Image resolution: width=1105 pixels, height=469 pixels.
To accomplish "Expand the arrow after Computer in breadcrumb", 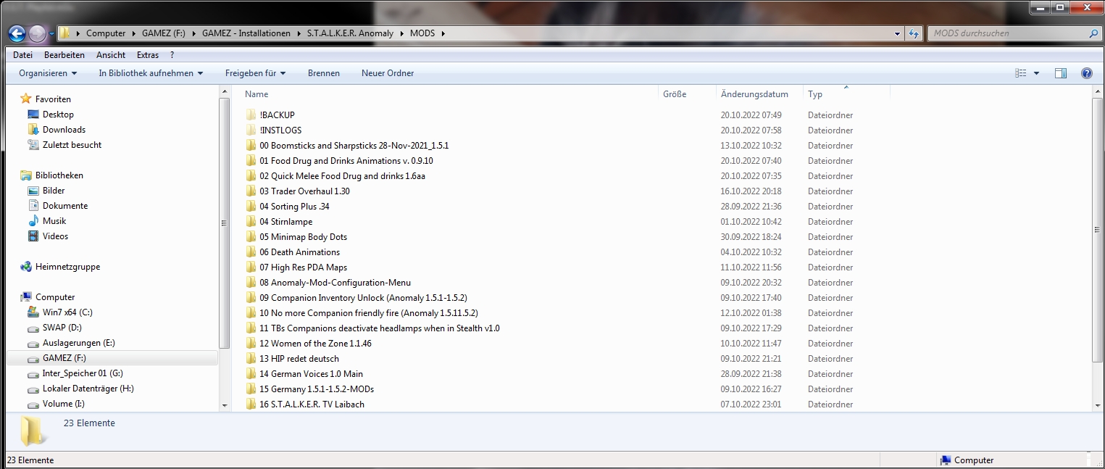I will click(133, 33).
